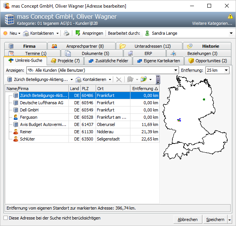Click the Dell GmbH building icon

[16, 110]
